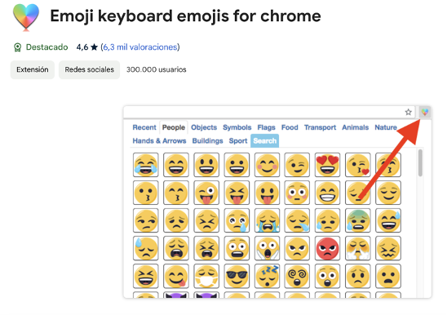The width and height of the screenshot is (447, 315).
Task: Choose the winking tongue-out emoji
Action: pyautogui.click(x=206, y=193)
